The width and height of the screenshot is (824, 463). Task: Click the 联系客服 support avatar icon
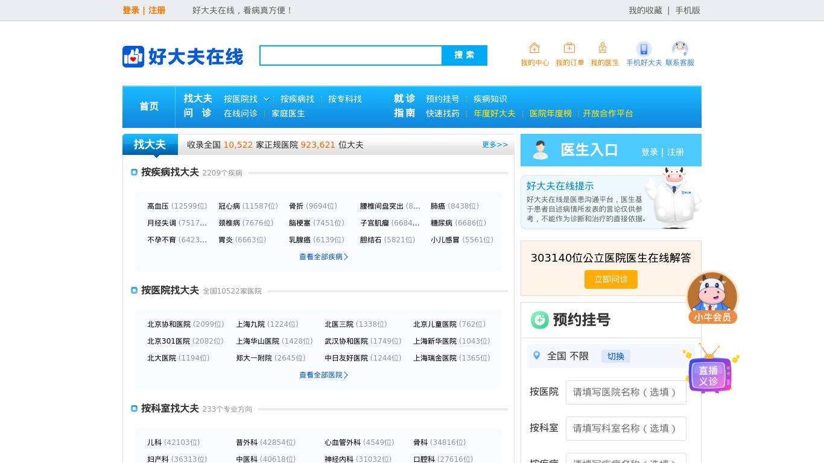pos(680,49)
